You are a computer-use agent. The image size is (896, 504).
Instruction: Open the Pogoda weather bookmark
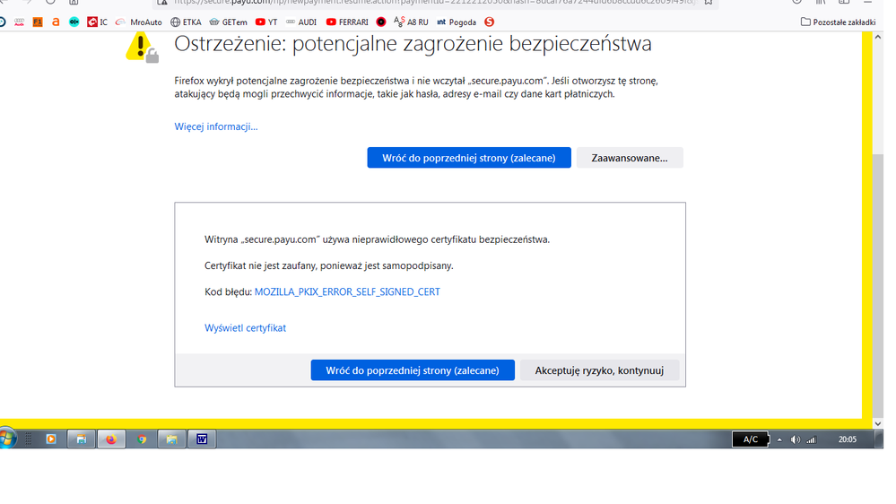click(456, 22)
